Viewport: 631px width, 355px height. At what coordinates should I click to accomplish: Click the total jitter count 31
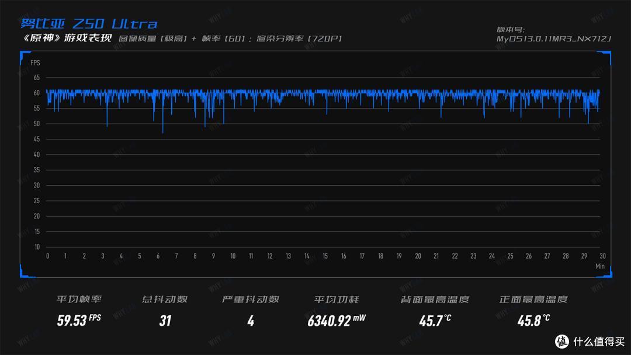(x=165, y=321)
